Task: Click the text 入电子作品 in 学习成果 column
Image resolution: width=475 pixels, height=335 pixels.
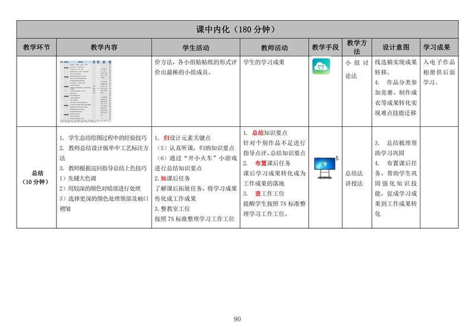Action: click(439, 62)
